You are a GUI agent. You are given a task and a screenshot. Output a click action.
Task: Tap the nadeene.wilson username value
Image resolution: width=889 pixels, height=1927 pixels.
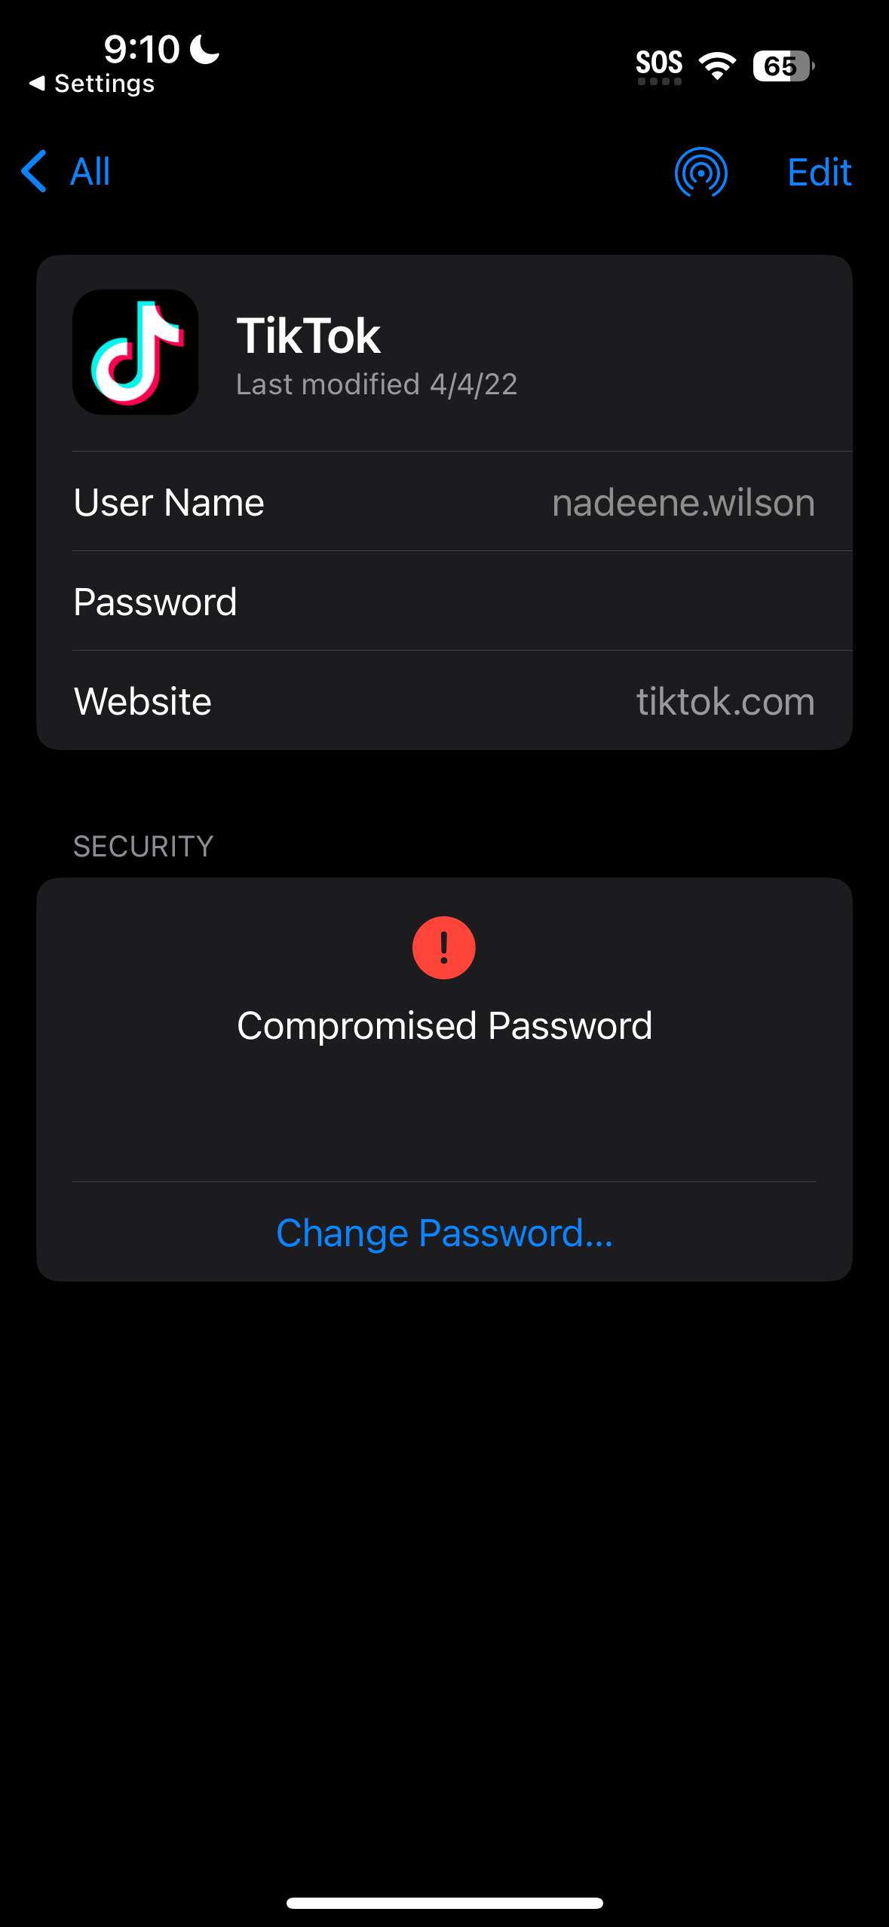683,503
